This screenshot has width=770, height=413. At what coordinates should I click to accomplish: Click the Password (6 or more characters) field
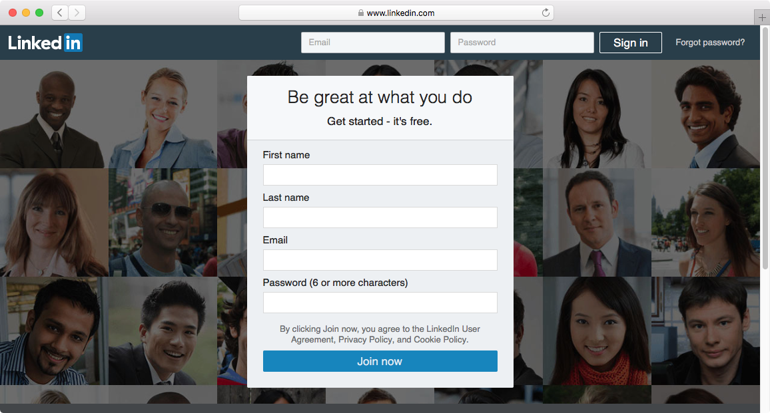(x=380, y=303)
